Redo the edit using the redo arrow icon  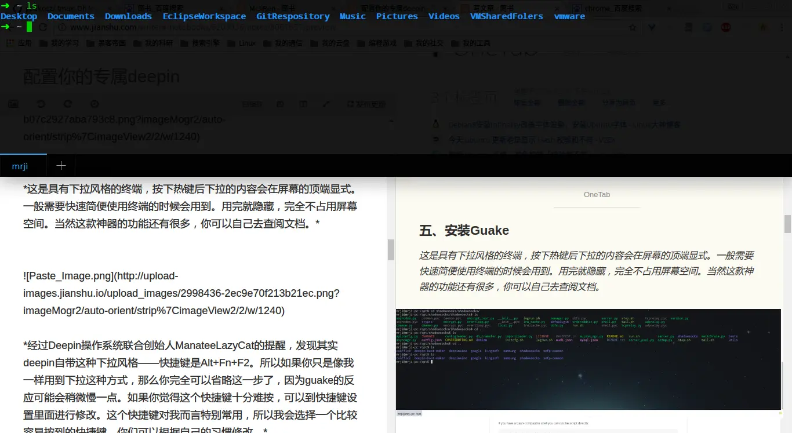coord(67,104)
